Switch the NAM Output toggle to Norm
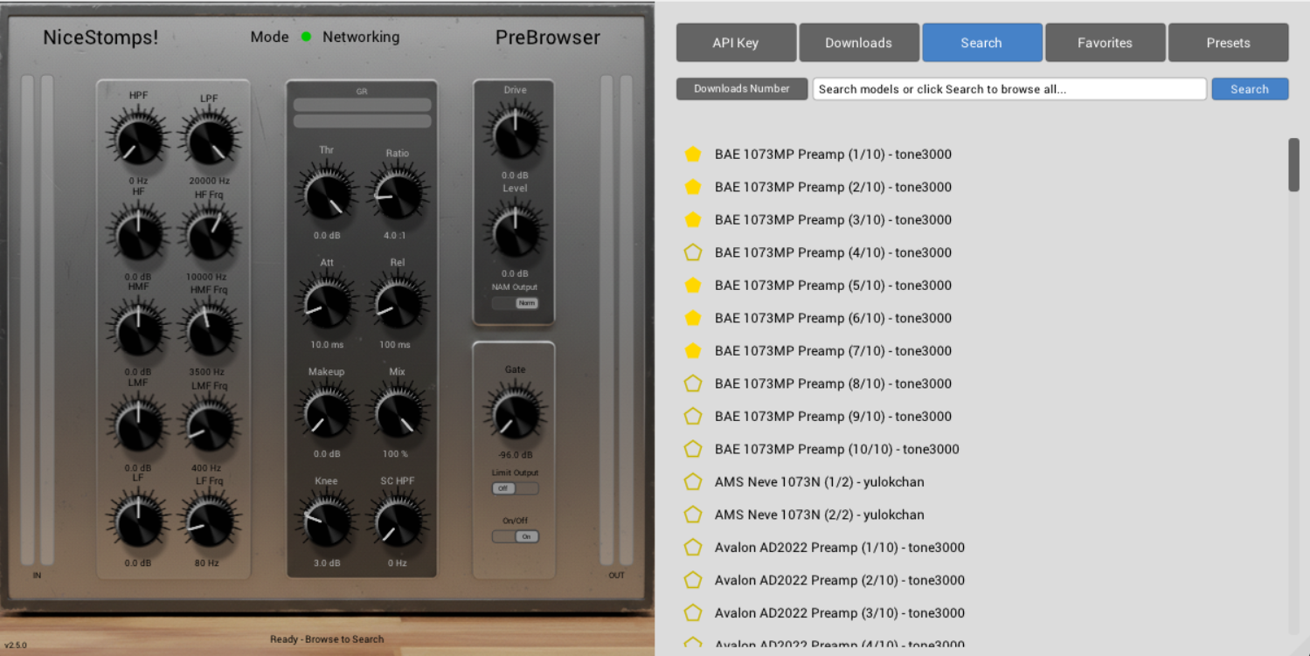This screenshot has height=656, width=1310. tap(525, 302)
